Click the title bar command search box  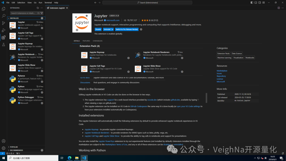(148, 3)
